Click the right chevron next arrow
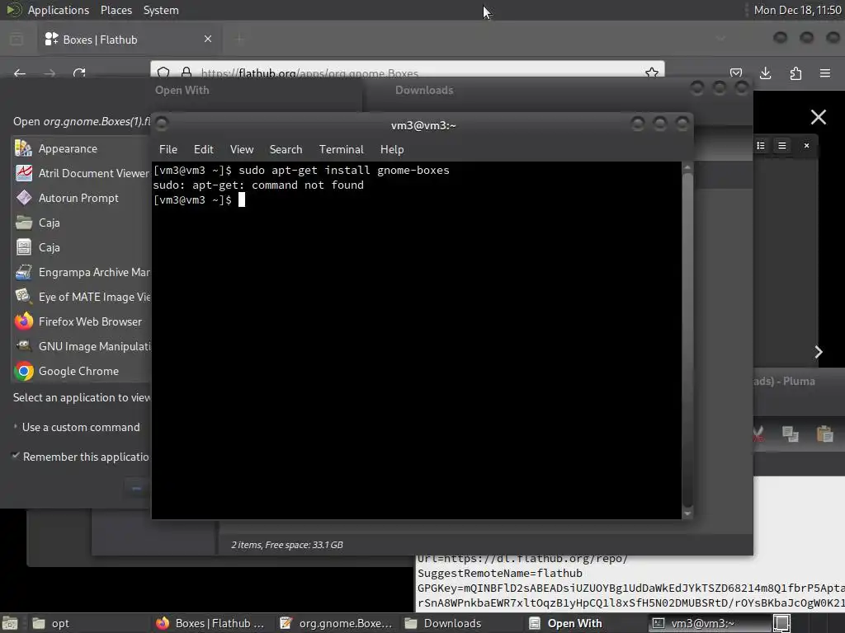The width and height of the screenshot is (845, 633). pyautogui.click(x=819, y=352)
